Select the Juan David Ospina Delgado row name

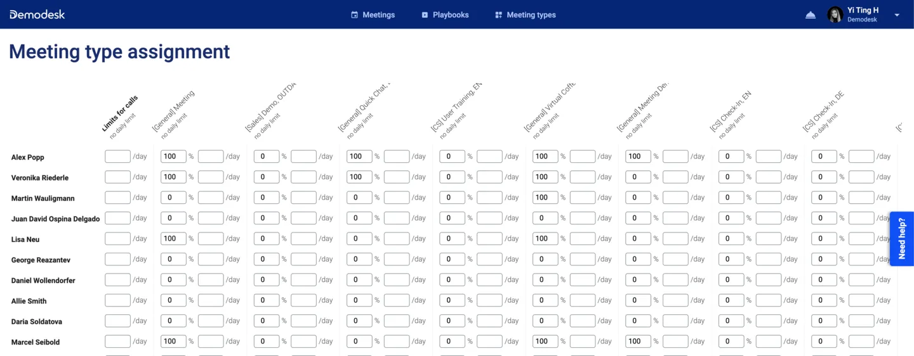pyautogui.click(x=56, y=219)
